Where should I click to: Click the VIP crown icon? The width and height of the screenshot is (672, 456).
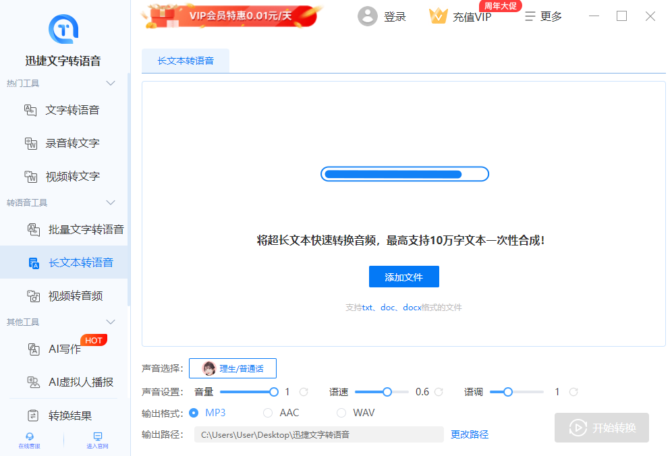[x=438, y=16]
